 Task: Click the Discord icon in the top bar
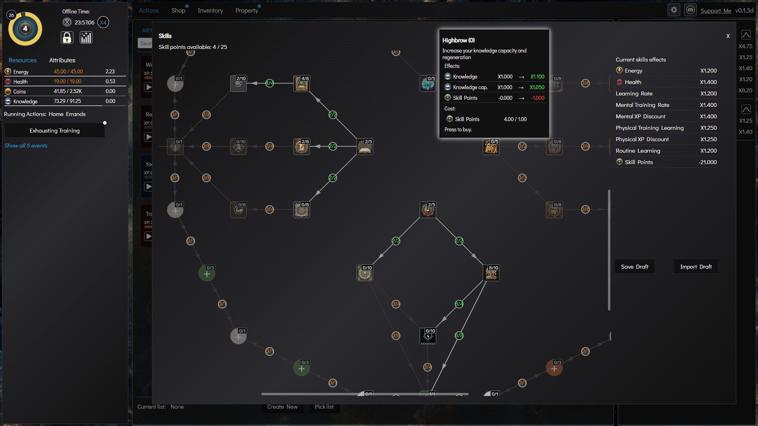(690, 10)
